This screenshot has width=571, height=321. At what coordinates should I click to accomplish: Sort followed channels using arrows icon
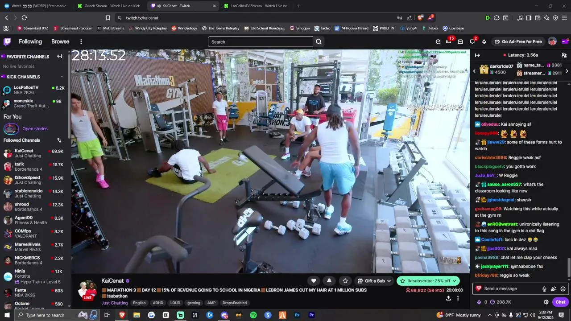(x=59, y=140)
